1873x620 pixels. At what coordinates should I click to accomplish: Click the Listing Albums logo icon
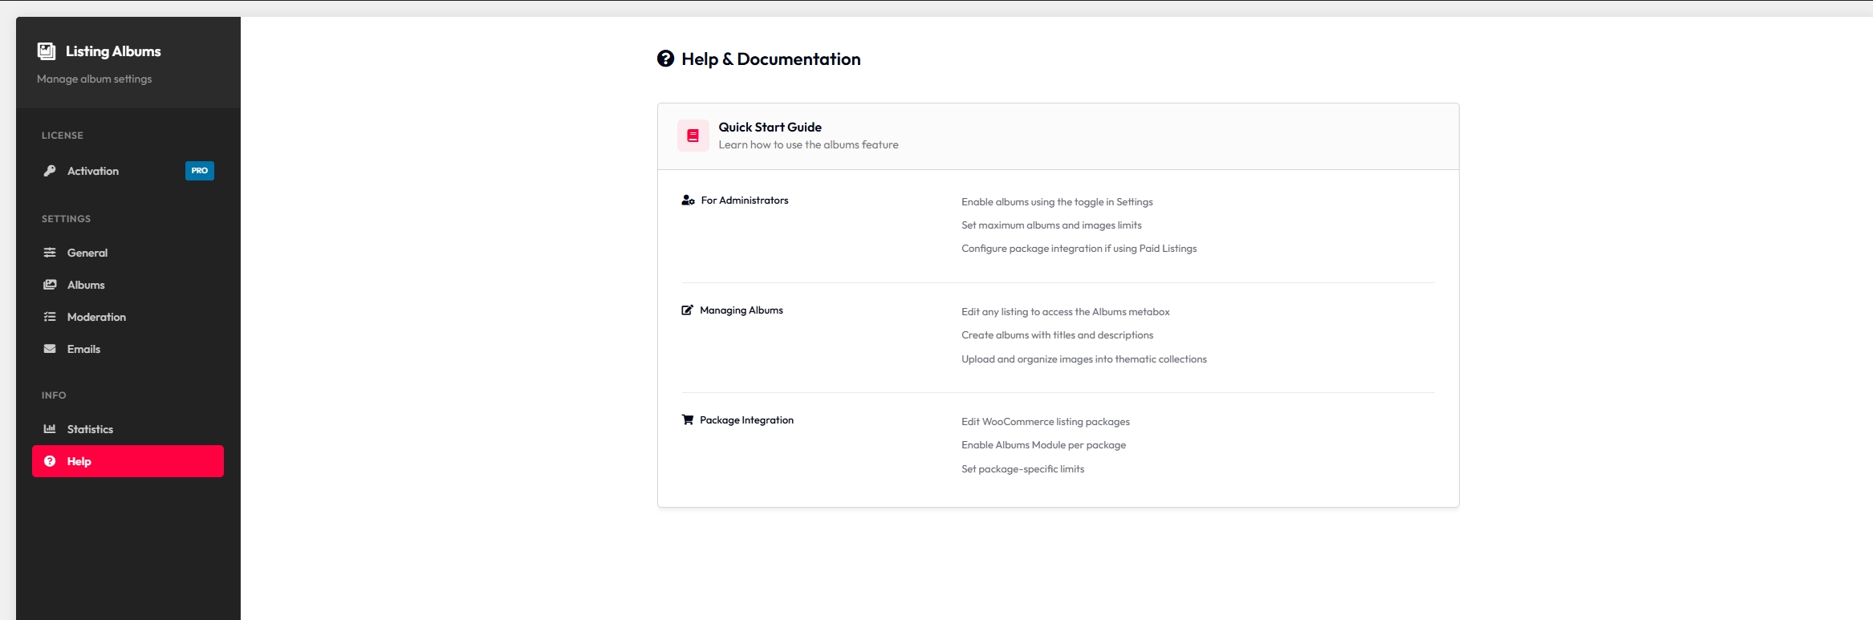pyautogui.click(x=47, y=51)
